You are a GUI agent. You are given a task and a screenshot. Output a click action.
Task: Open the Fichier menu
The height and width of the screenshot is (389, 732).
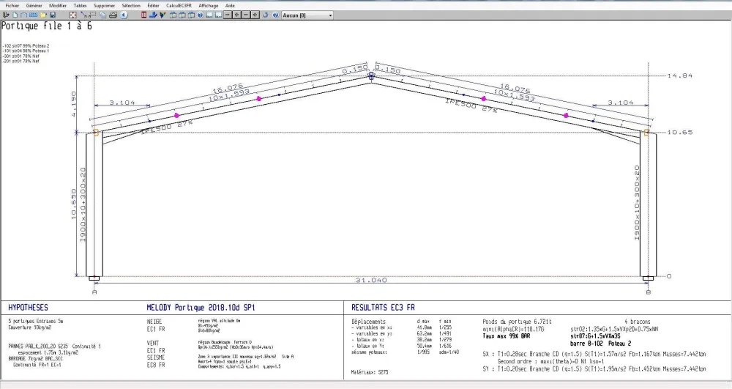coord(12,6)
